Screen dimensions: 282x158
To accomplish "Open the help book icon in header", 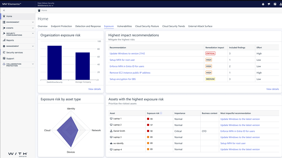I will point(275,4).
